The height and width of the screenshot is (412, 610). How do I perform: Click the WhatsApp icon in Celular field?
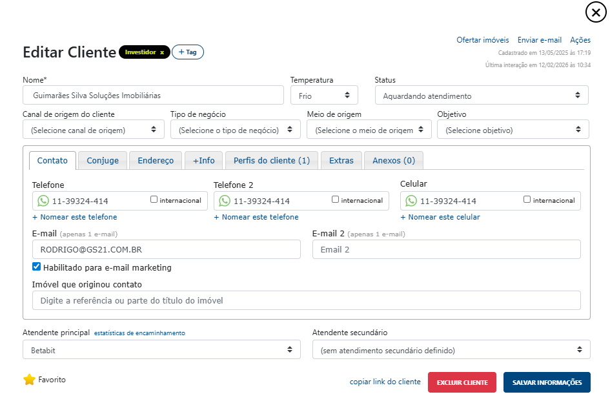(411, 201)
